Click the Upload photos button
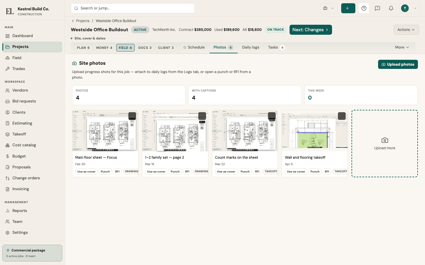Image resolution: width=425 pixels, height=265 pixels. tap(398, 64)
